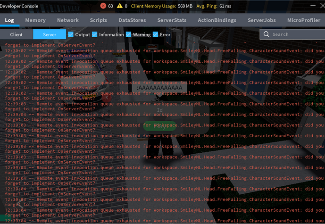Click the search magnifier icon
The image size is (325, 224).
(x=267, y=34)
